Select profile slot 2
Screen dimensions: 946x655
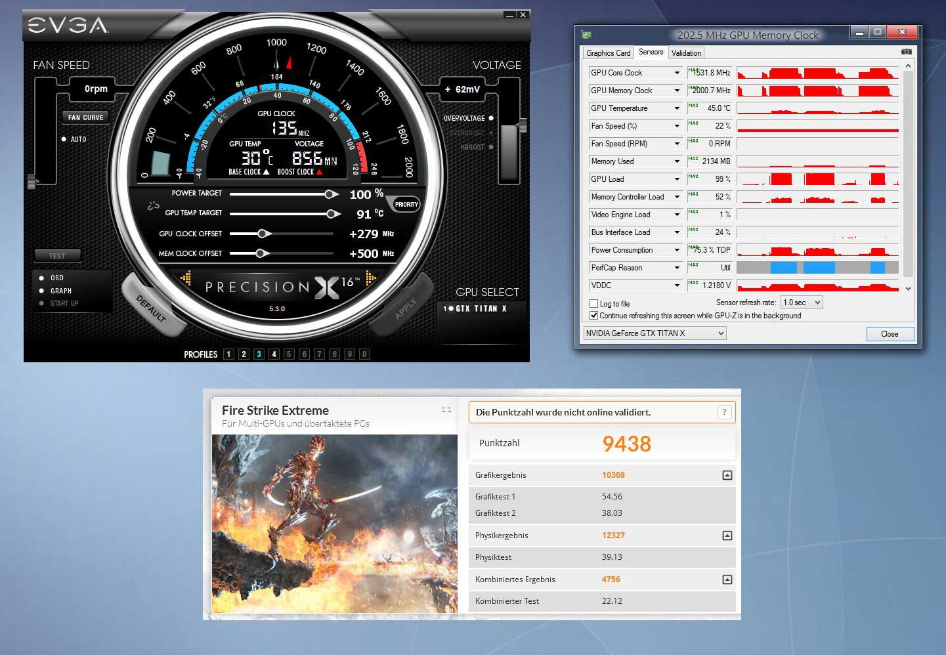(x=244, y=354)
